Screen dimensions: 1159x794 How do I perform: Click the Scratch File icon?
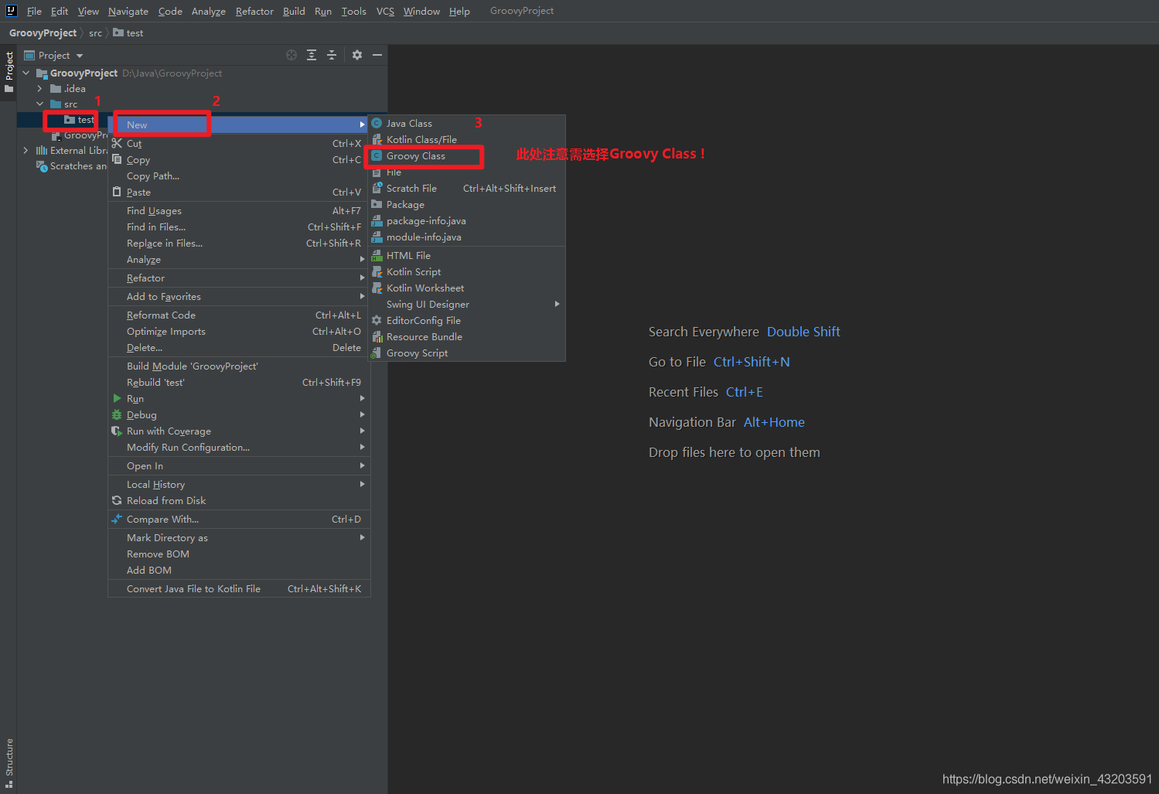(x=377, y=188)
